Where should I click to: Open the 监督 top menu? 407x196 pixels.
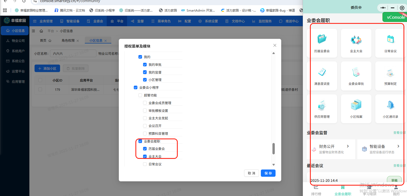pyautogui.click(x=137, y=21)
